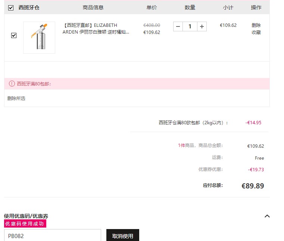This screenshot has height=241, width=284.
Task: Click the shipping discount -€14.95
Action: [253, 123]
